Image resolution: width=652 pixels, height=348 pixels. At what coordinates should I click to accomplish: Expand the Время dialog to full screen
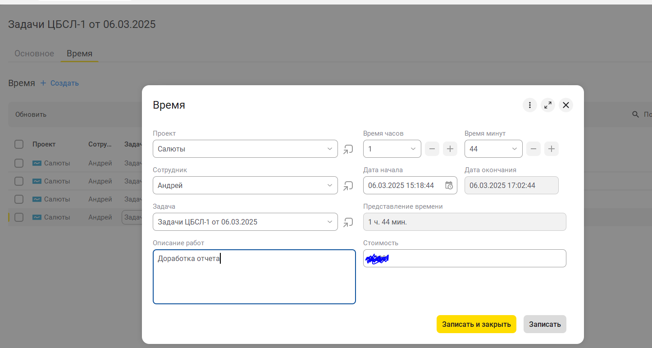(x=548, y=105)
